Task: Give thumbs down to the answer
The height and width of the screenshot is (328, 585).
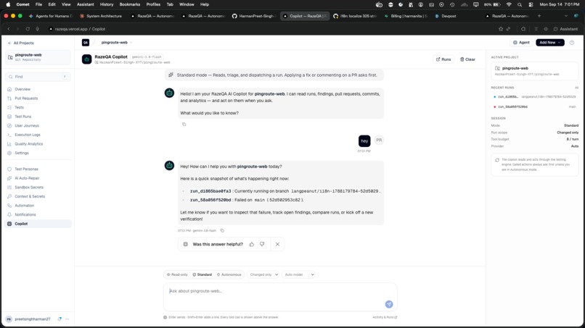Action: [x=262, y=244]
